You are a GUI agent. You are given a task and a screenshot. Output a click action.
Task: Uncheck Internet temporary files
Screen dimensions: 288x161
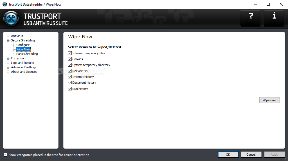70,53
